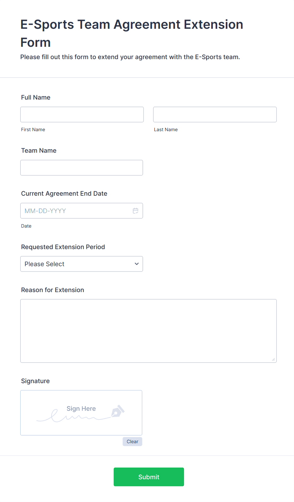Click into the Team Name text box
This screenshot has height=502, width=294.
point(82,168)
